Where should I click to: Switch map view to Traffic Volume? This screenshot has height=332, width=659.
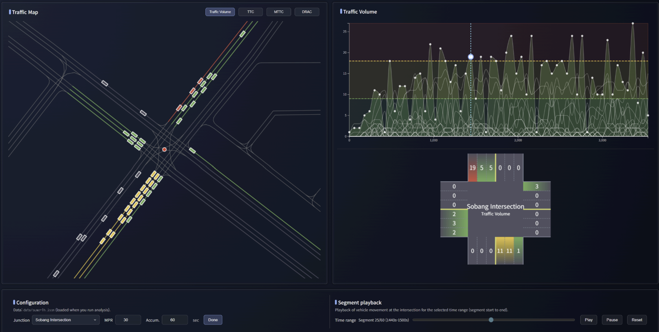(x=220, y=12)
